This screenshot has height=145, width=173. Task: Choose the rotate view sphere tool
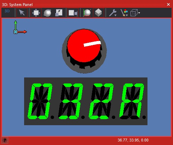(x=48, y=13)
